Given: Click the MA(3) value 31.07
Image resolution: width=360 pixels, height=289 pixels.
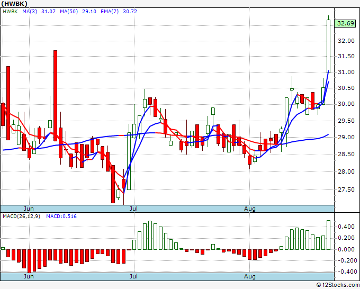Looking at the screenshot, I should click(x=48, y=12).
